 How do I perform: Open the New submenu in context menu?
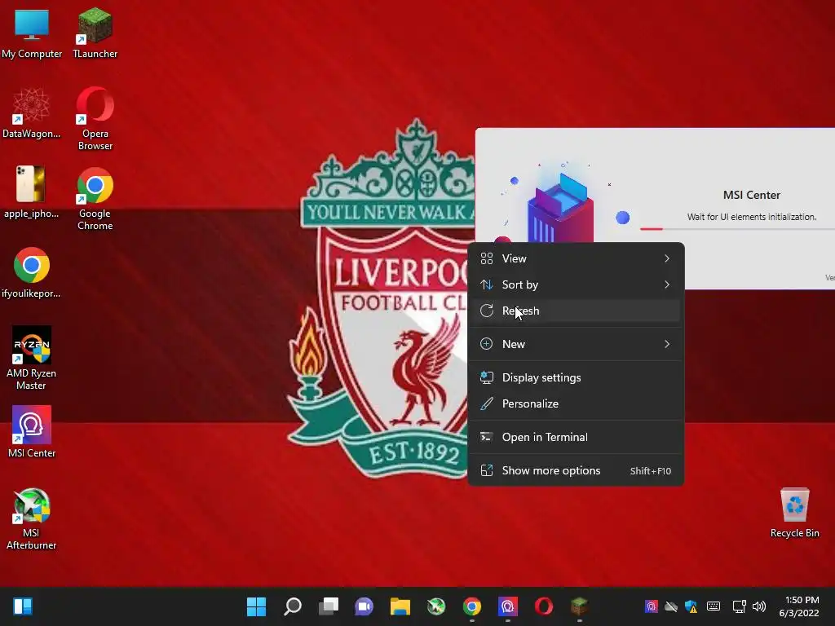click(576, 344)
